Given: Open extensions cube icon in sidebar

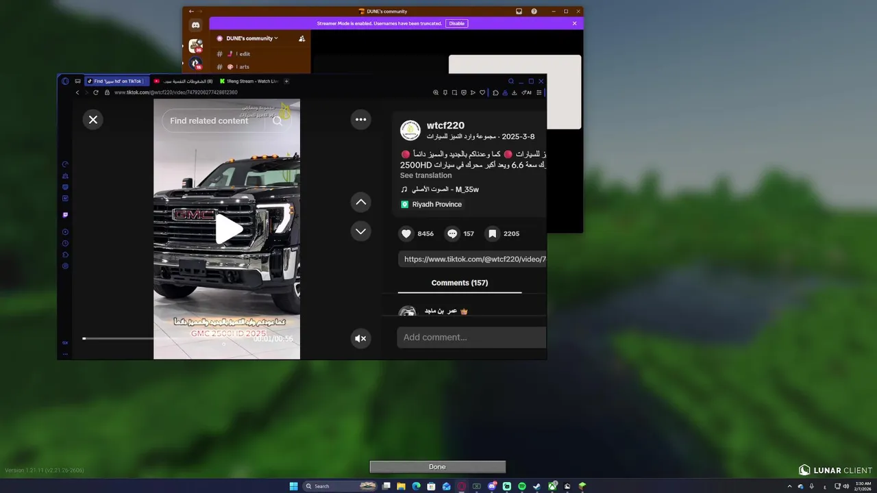Looking at the screenshot, I should [x=65, y=255].
